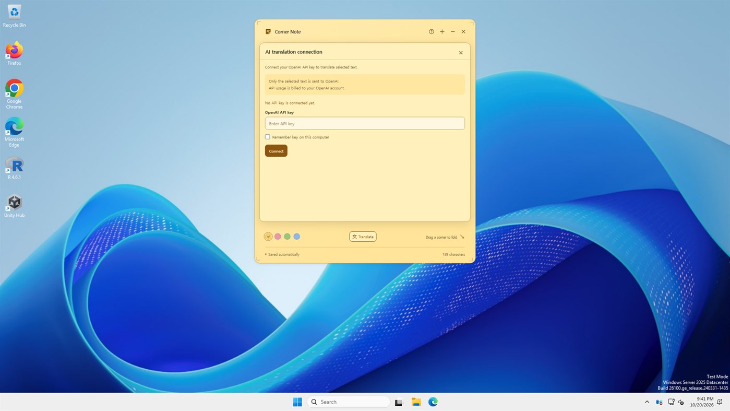Image resolution: width=730 pixels, height=411 pixels.
Task: Click the 'AI translation connection' heading
Action: pyautogui.click(x=294, y=52)
